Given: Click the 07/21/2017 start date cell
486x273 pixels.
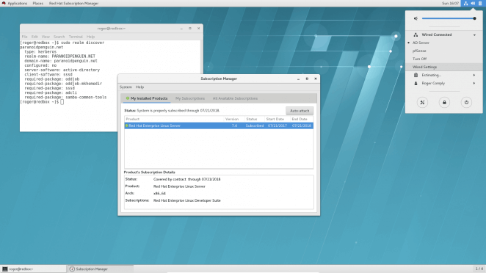Looking at the screenshot, I should point(277,125).
